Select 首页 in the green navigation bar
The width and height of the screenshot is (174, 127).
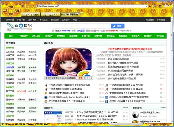(11, 36)
